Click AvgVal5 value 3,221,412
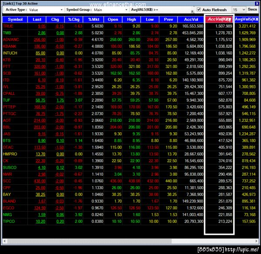This screenshot has width=261, height=254. pos(247,26)
